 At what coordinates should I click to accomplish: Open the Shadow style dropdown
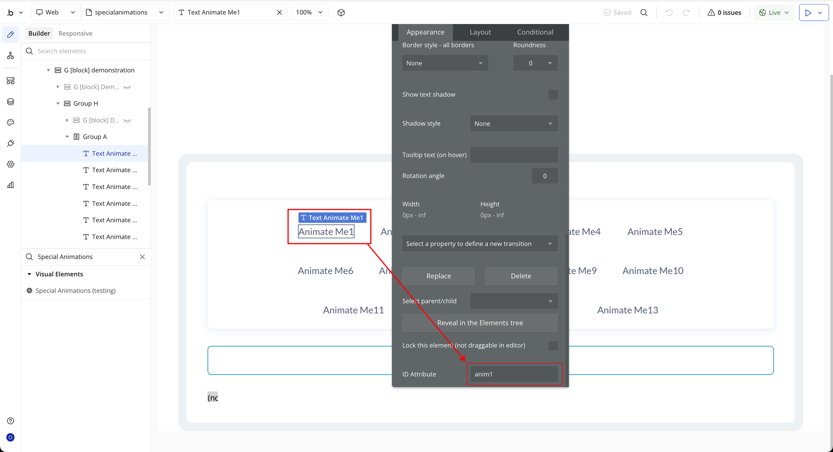514,124
